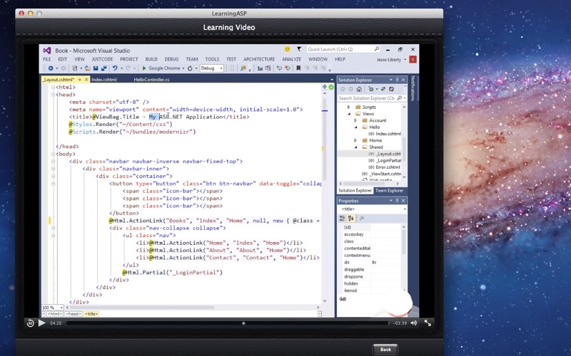This screenshot has width=571, height=356.
Task: Click the Back button
Action: [x=385, y=350]
